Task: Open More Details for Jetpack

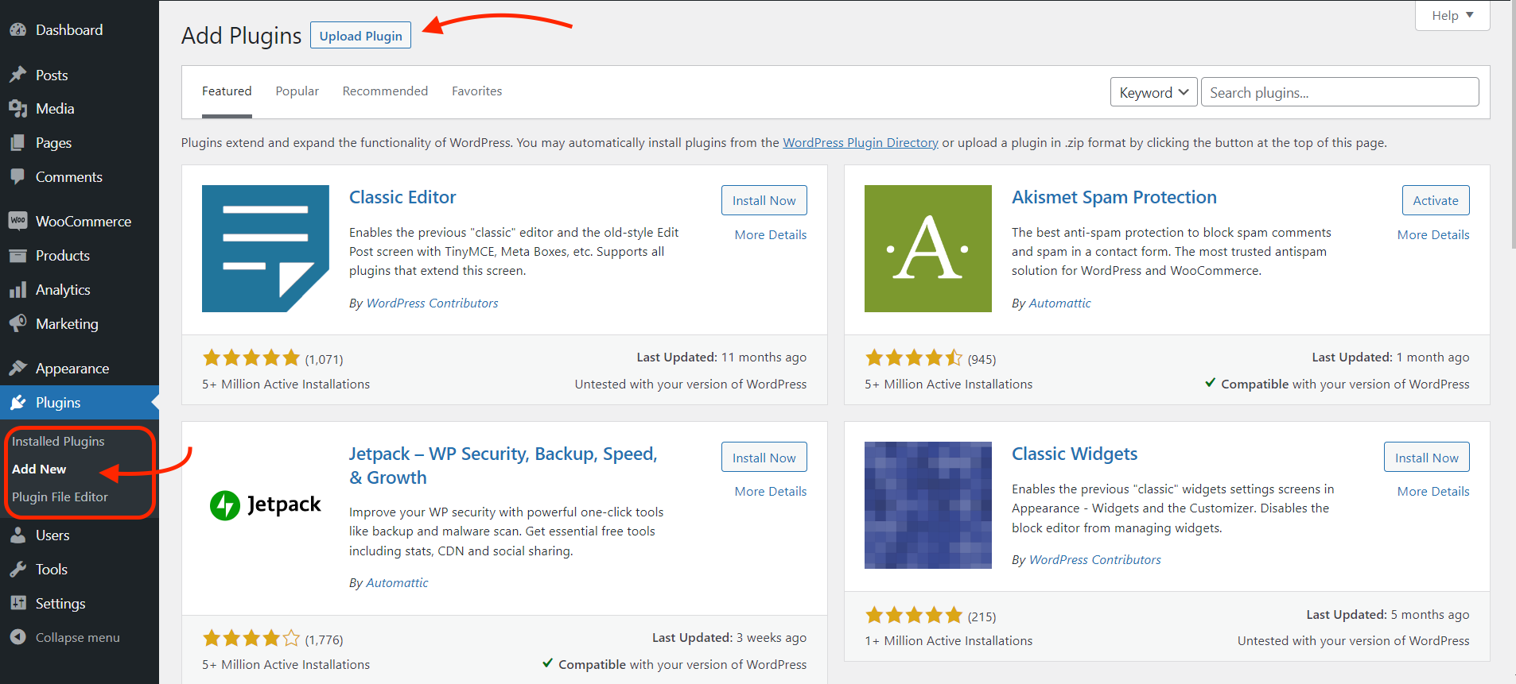Action: point(771,492)
